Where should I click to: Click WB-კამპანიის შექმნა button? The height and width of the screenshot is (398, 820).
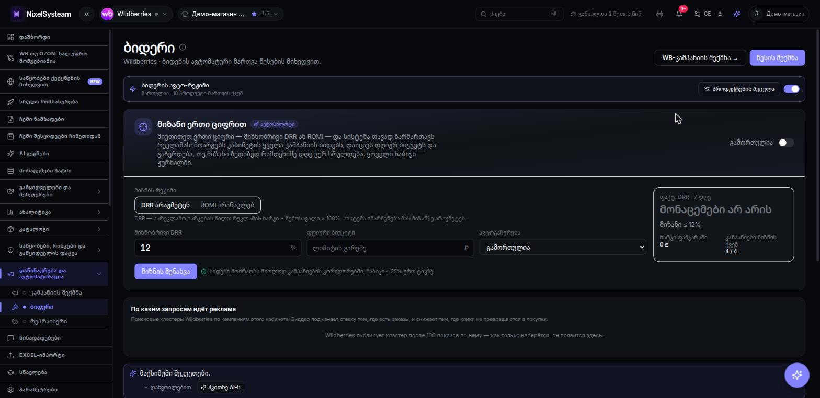[x=700, y=58]
